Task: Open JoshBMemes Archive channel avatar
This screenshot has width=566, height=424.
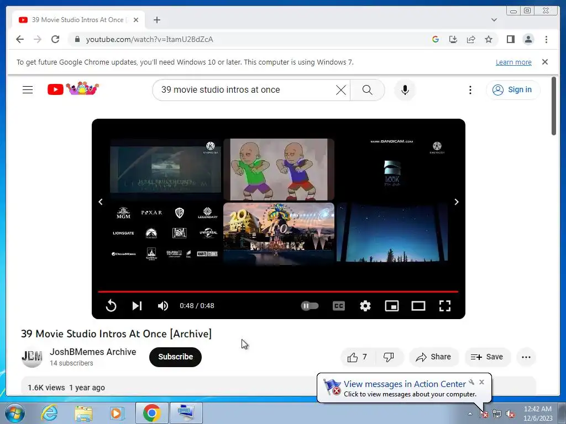Action: click(32, 357)
